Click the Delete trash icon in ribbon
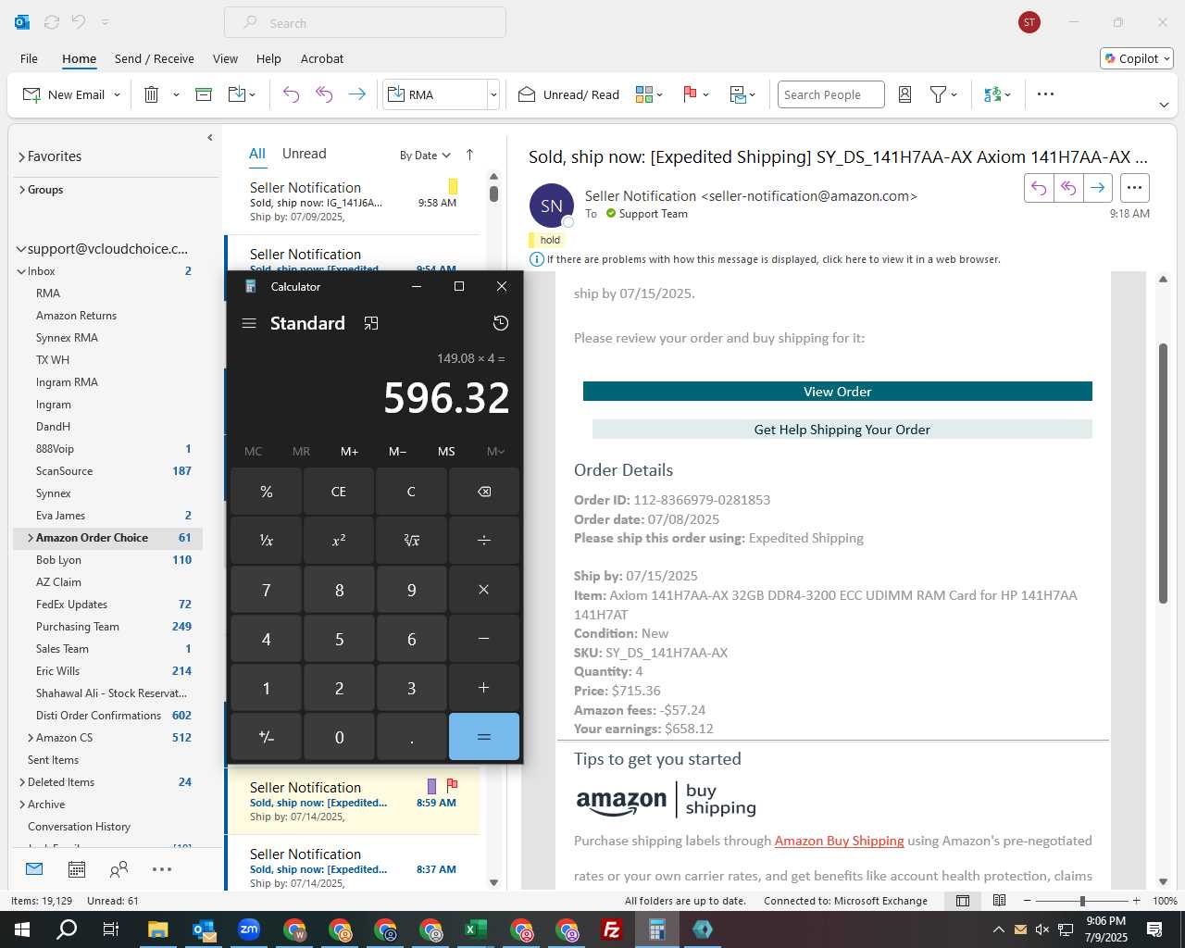The height and width of the screenshot is (948, 1185). pyautogui.click(x=152, y=94)
